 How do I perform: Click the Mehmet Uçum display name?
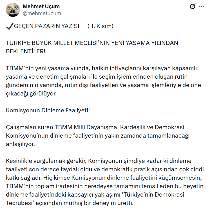point(41,6)
